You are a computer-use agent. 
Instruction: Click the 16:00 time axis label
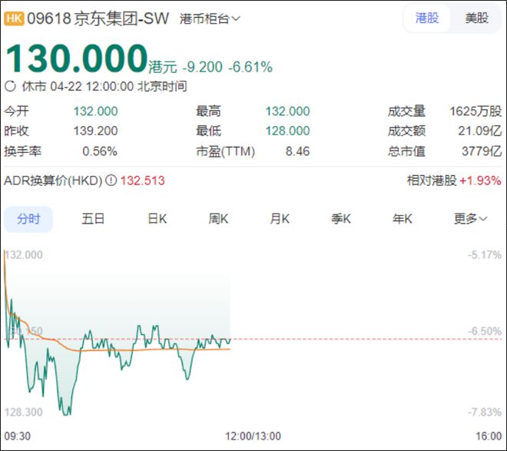click(x=489, y=436)
